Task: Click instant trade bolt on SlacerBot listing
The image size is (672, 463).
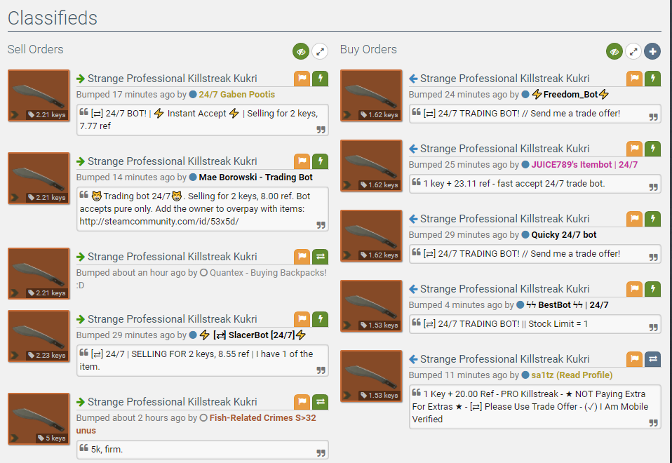Action: tap(320, 319)
